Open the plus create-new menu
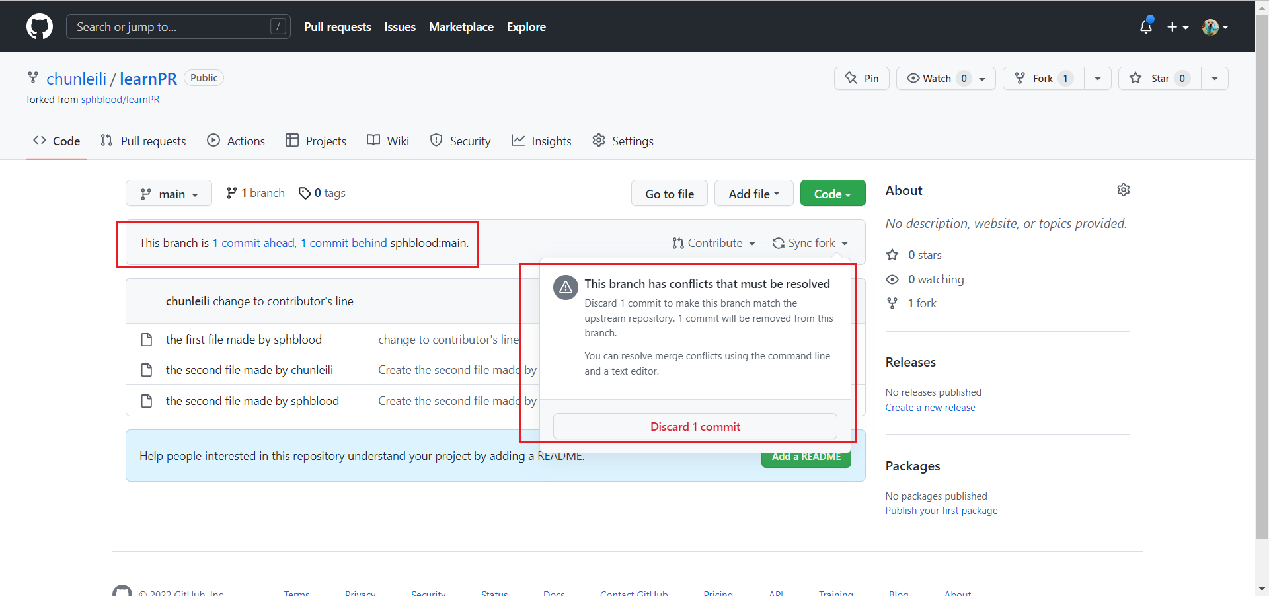Viewport: 1269px width, 596px height. 1178,27
